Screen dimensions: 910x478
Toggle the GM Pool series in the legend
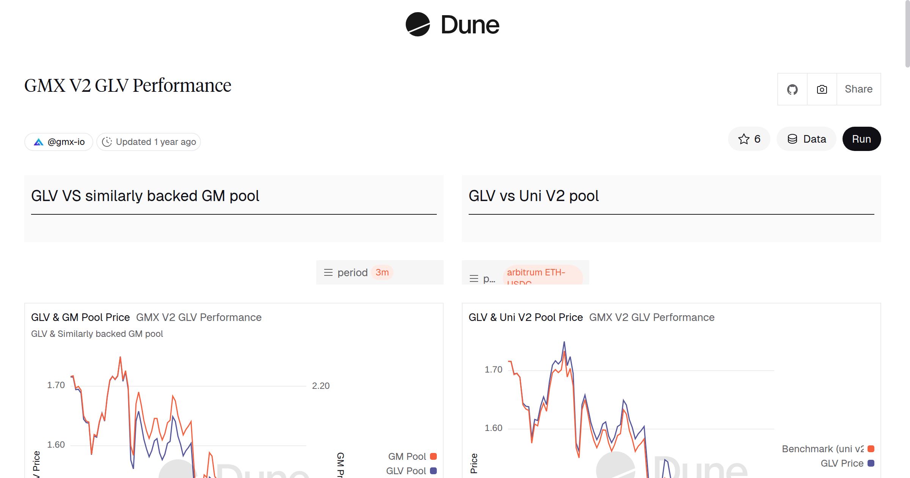(408, 456)
